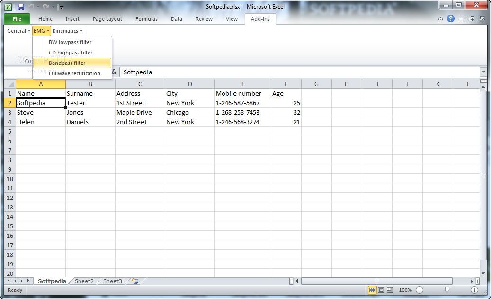Minimize the ribbon with caret icon
491x299 pixels.
(x=441, y=19)
